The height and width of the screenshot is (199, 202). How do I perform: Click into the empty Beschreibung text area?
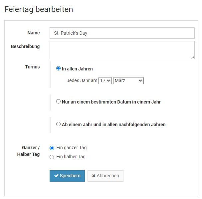pyautogui.click(x=122, y=50)
